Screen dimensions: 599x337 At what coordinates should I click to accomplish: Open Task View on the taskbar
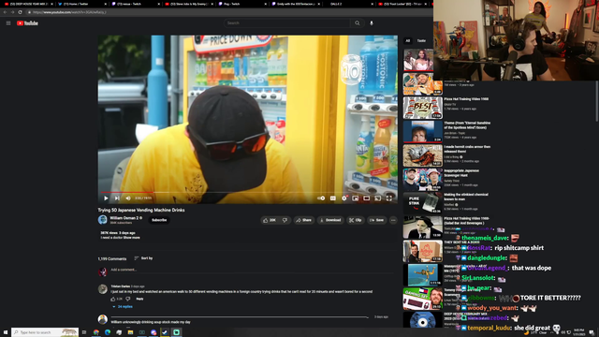(84, 332)
